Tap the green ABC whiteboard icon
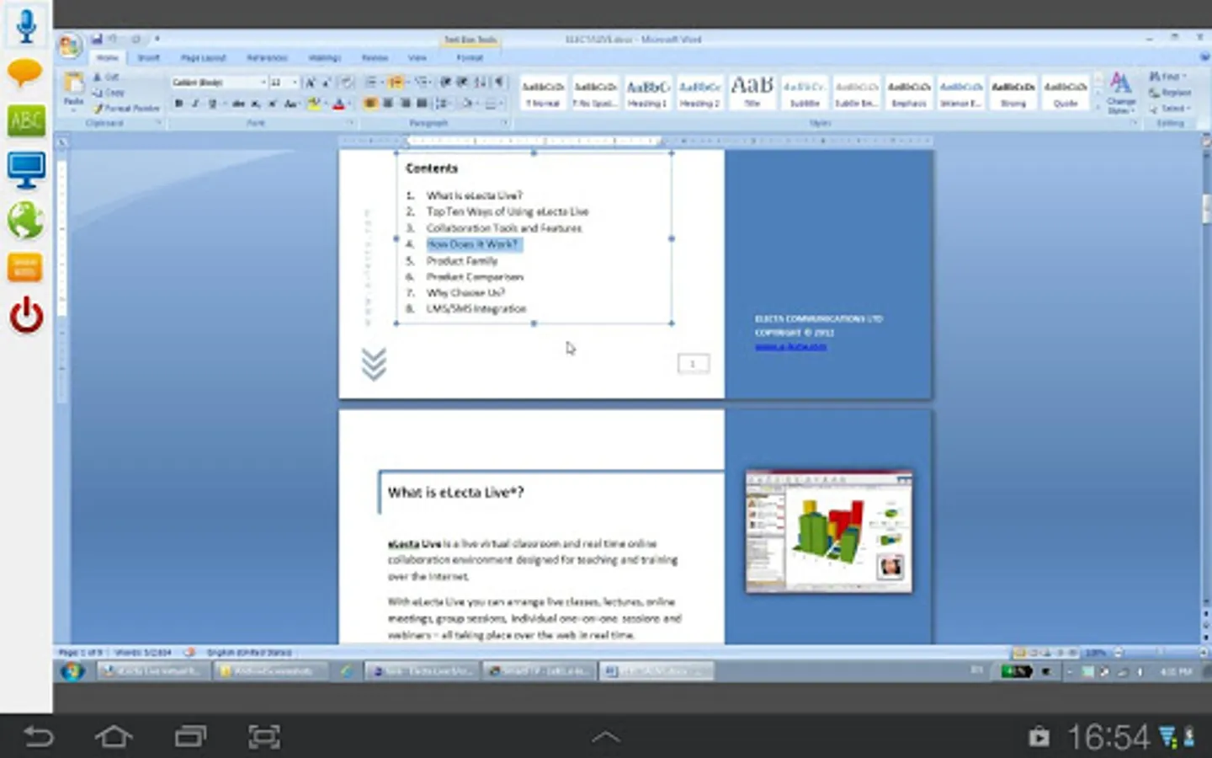Viewport: 1212px width, 758px height. click(x=26, y=121)
